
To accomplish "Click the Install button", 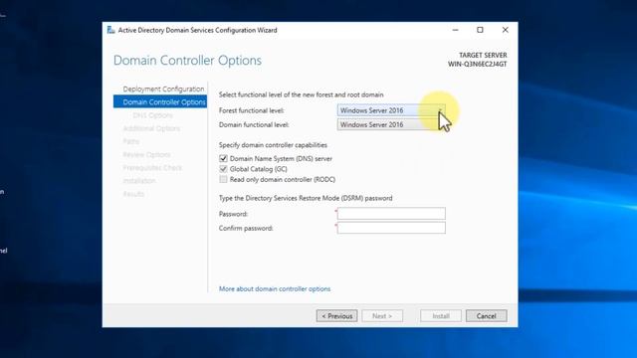I will click(441, 316).
